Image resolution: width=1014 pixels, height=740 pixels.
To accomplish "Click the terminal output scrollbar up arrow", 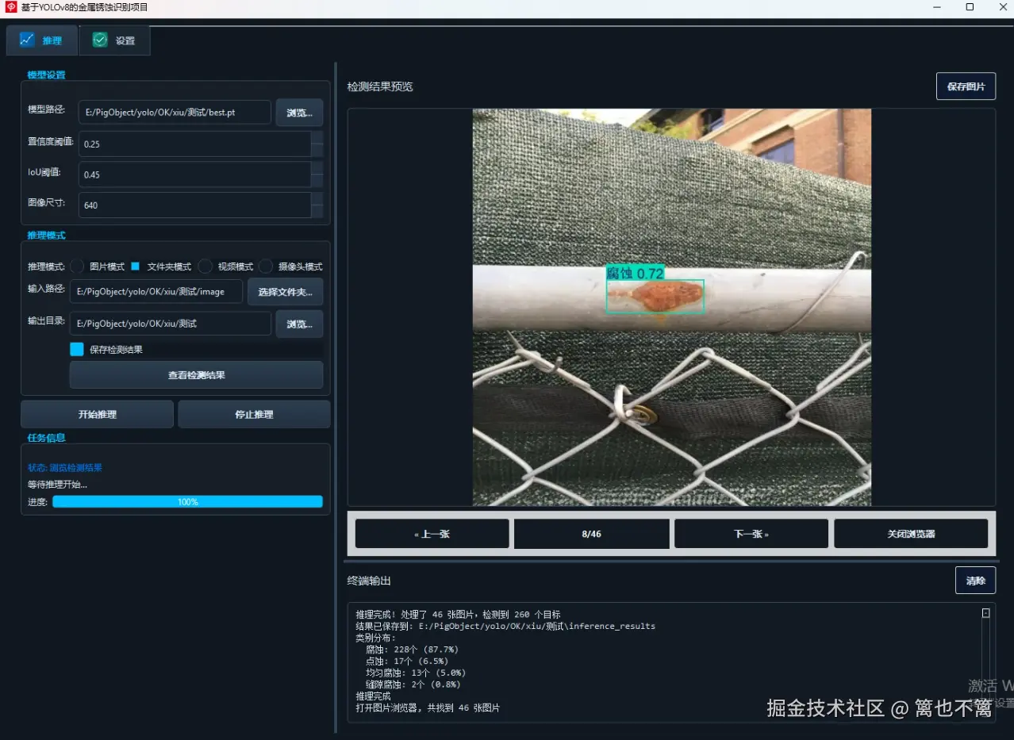I will [985, 613].
